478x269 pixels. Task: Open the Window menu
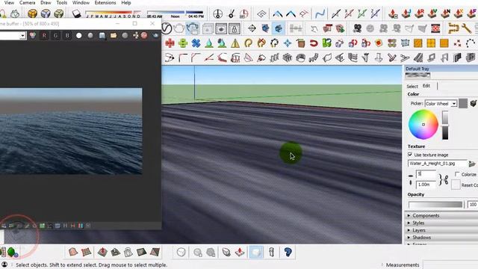[x=81, y=3]
